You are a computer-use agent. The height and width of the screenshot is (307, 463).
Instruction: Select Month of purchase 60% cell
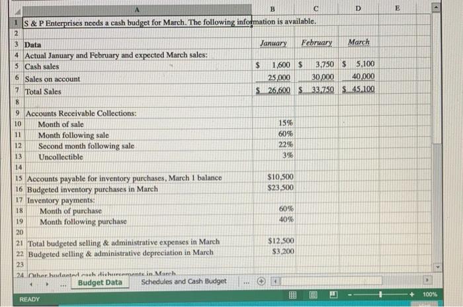point(275,209)
